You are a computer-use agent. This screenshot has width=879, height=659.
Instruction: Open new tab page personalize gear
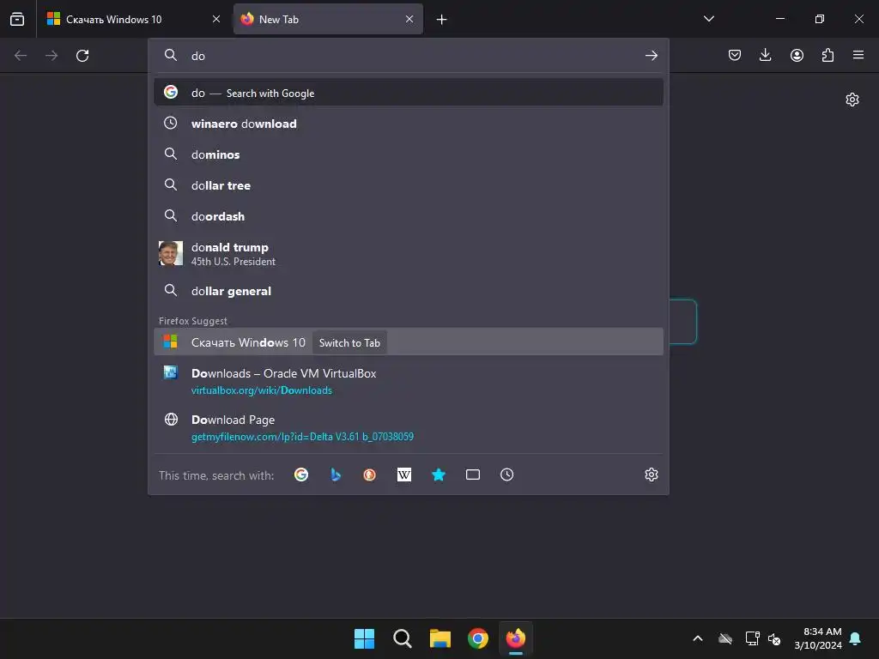coord(852,100)
